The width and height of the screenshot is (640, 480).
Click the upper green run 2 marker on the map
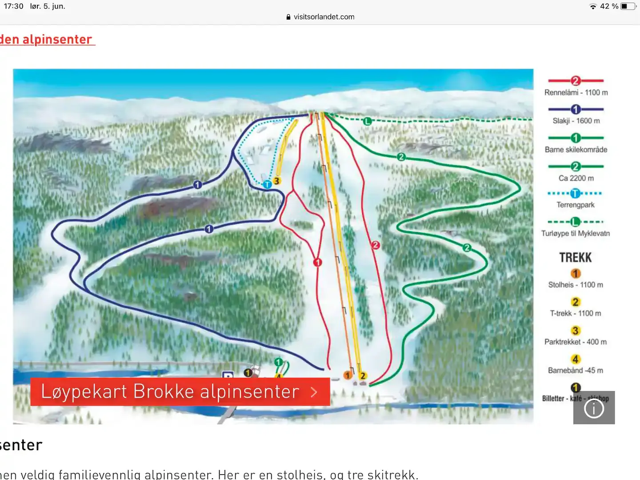(x=401, y=156)
